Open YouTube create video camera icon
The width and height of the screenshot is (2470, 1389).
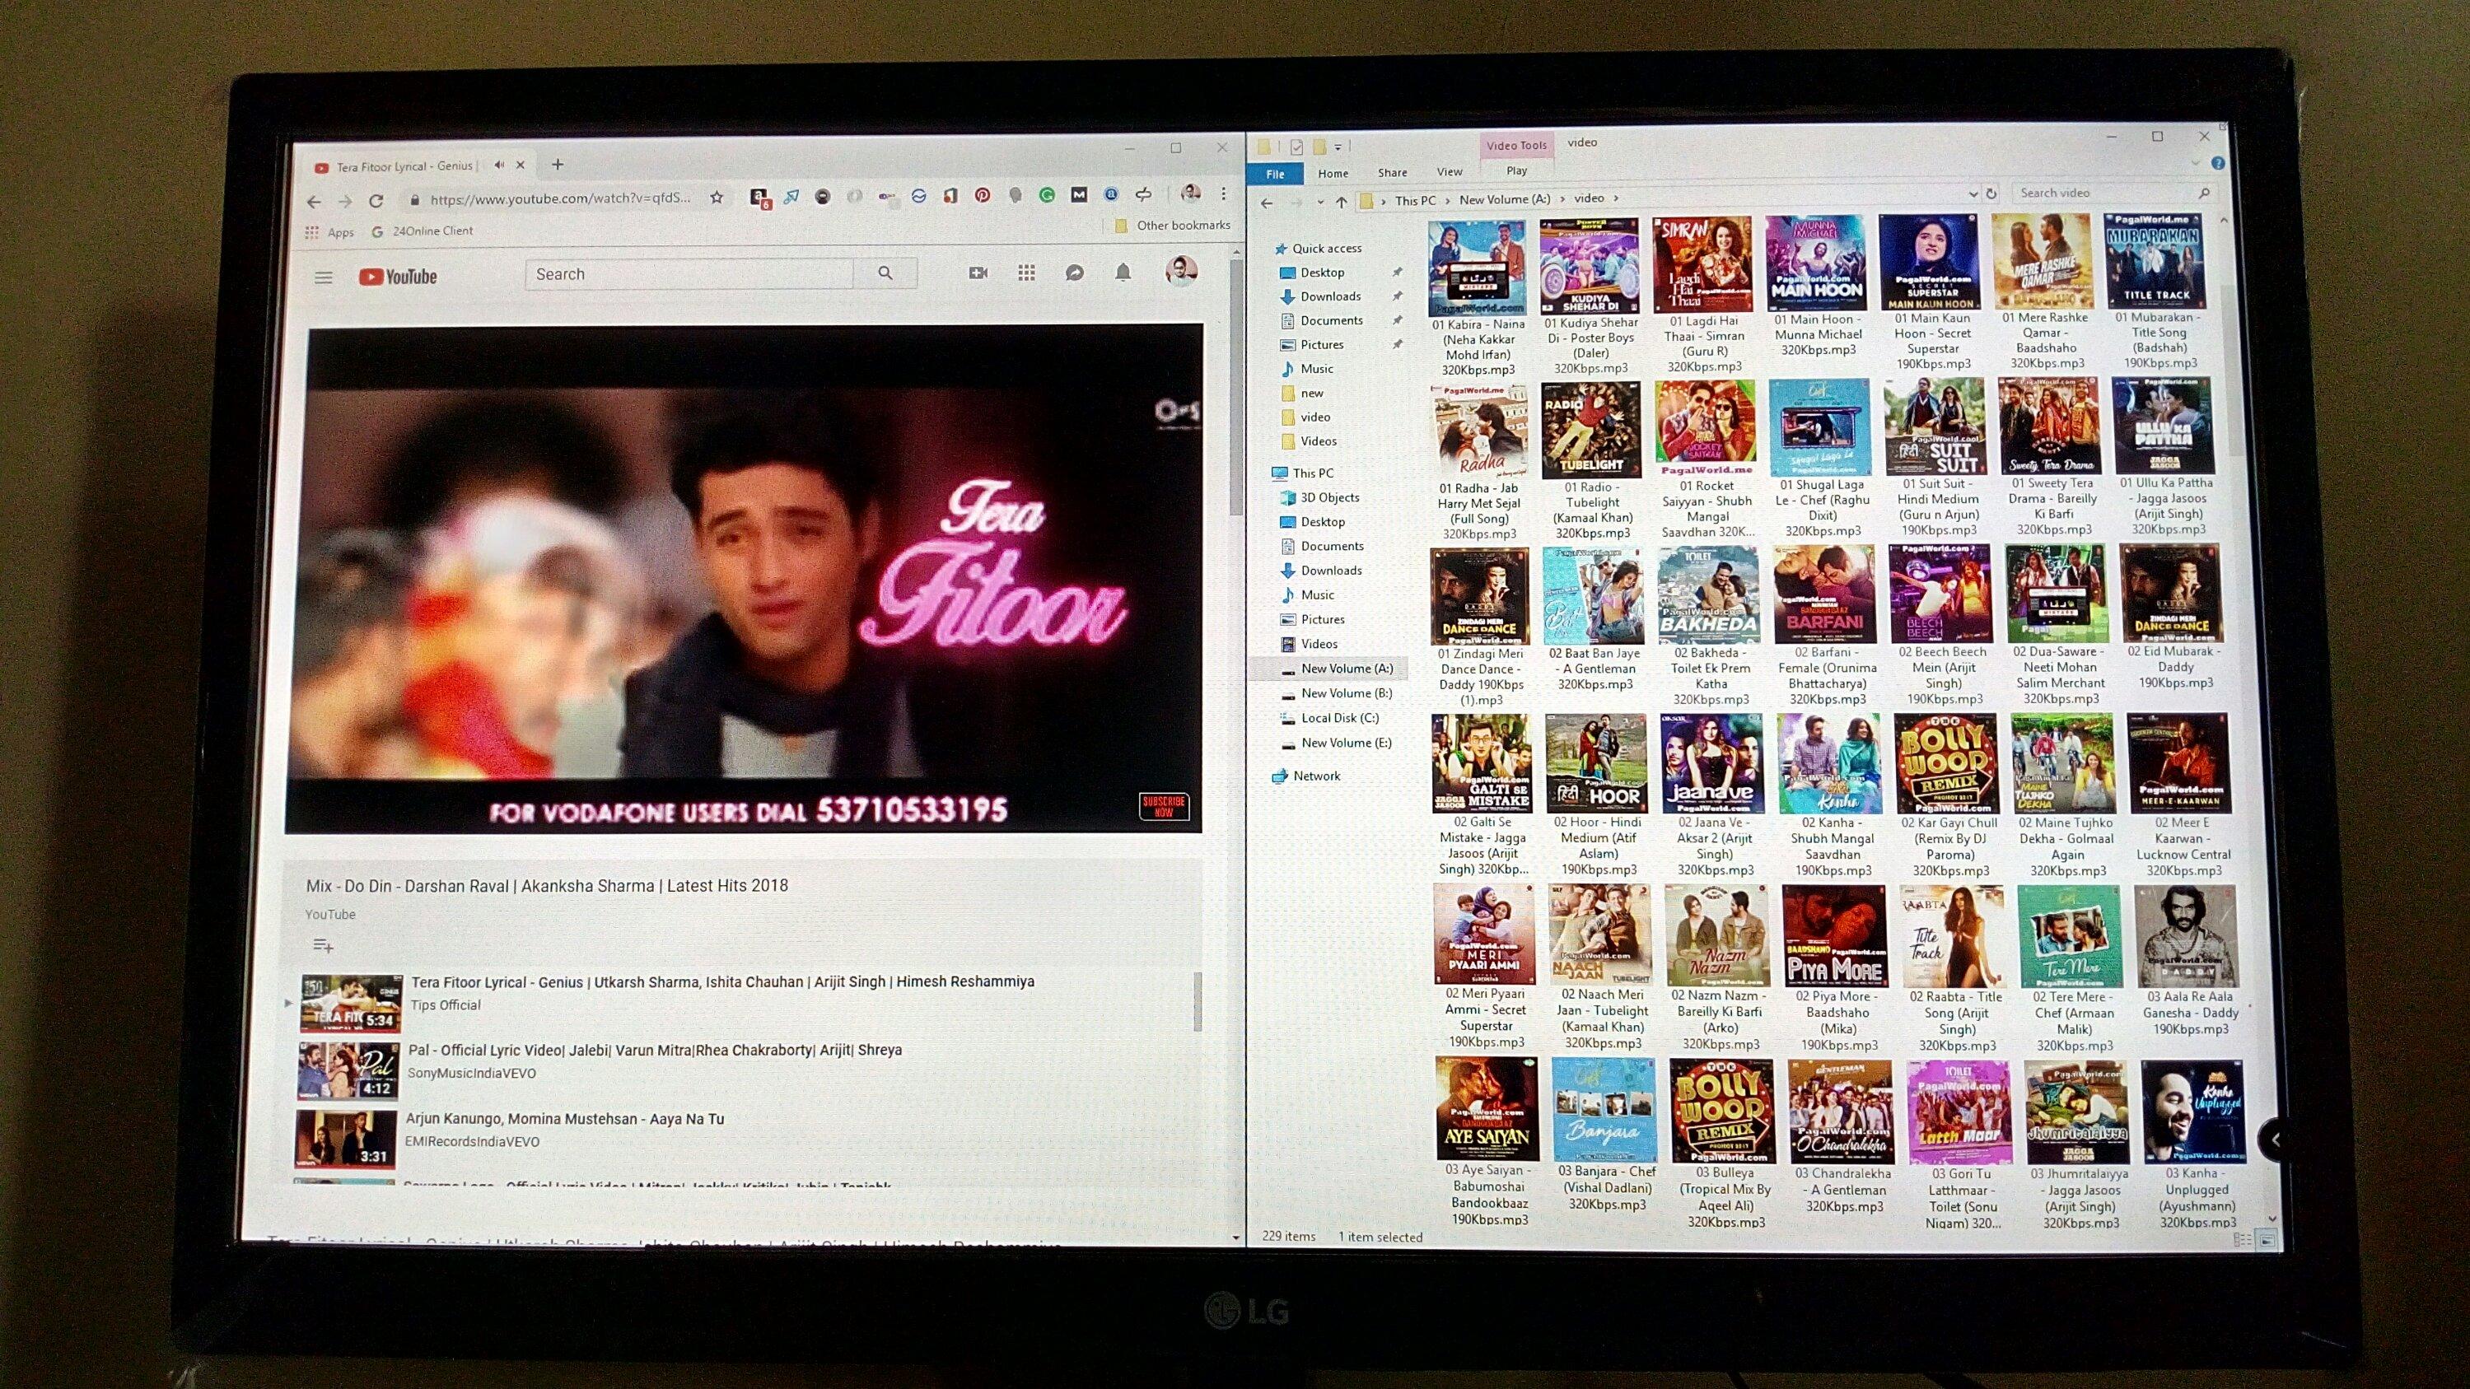tap(978, 273)
